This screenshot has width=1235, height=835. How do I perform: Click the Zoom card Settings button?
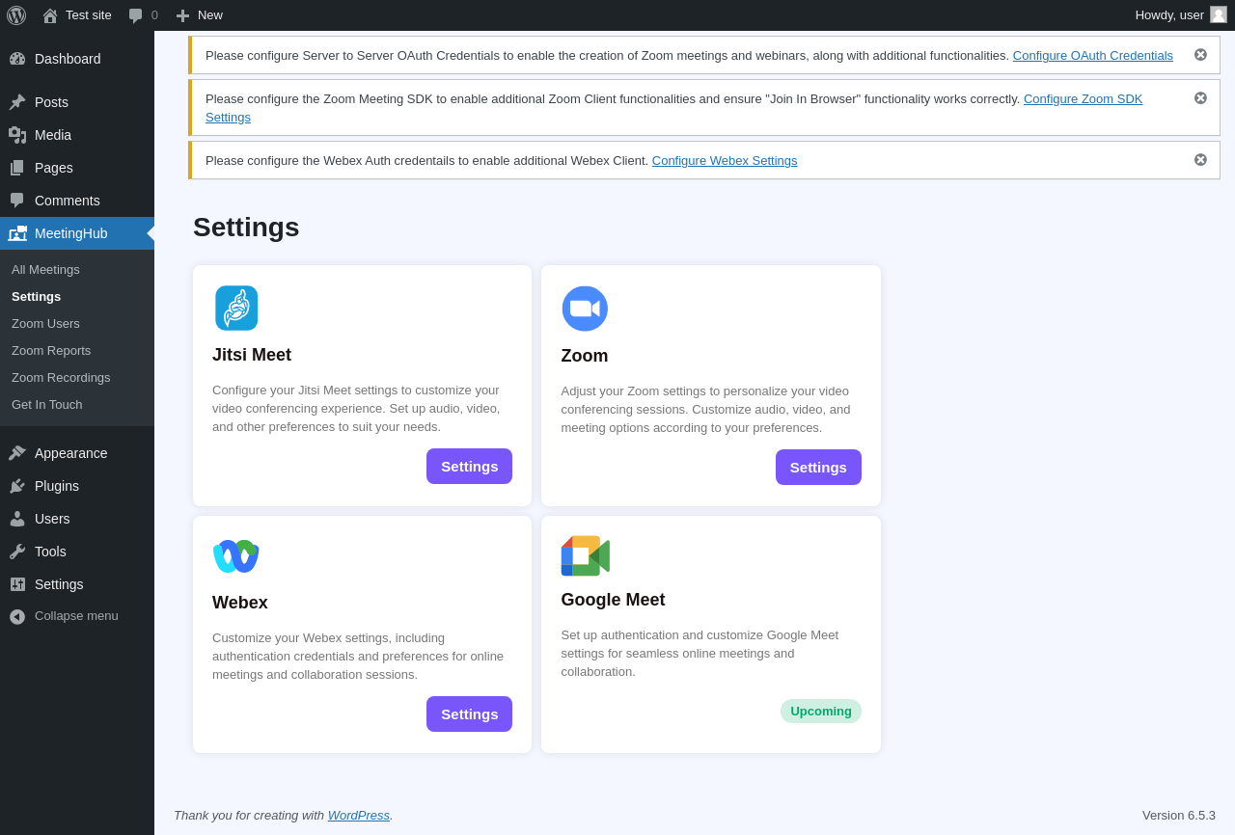[x=818, y=468]
